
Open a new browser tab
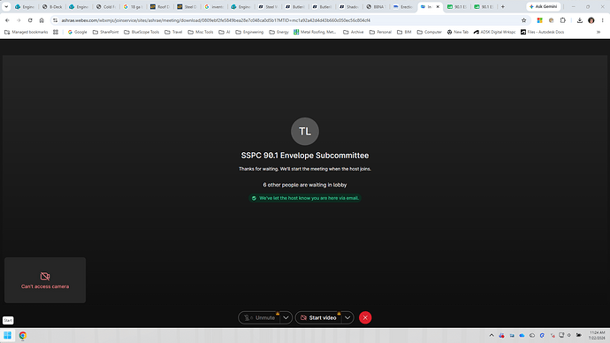coord(503,6)
